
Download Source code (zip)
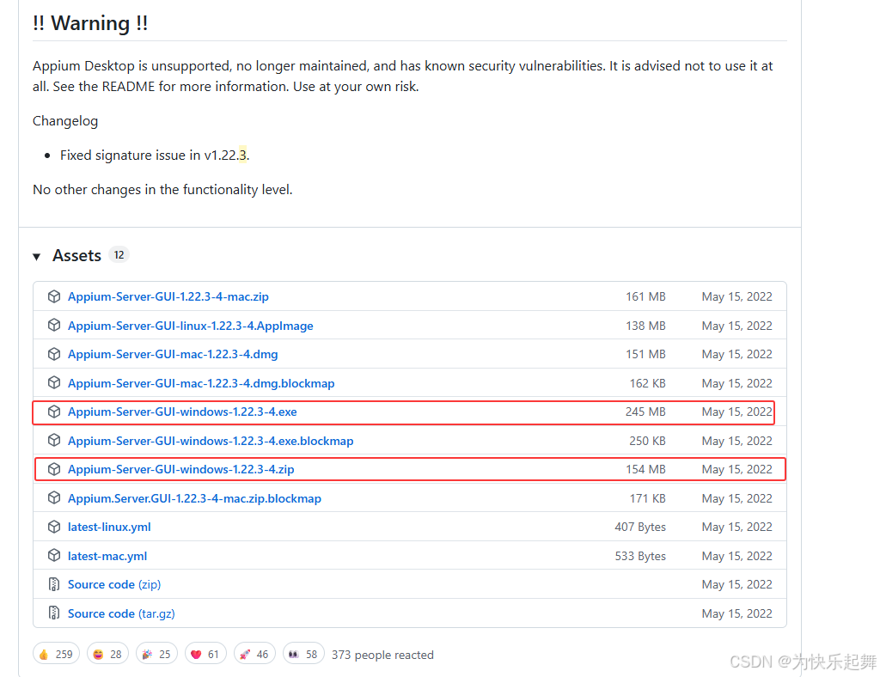pyautogui.click(x=114, y=585)
